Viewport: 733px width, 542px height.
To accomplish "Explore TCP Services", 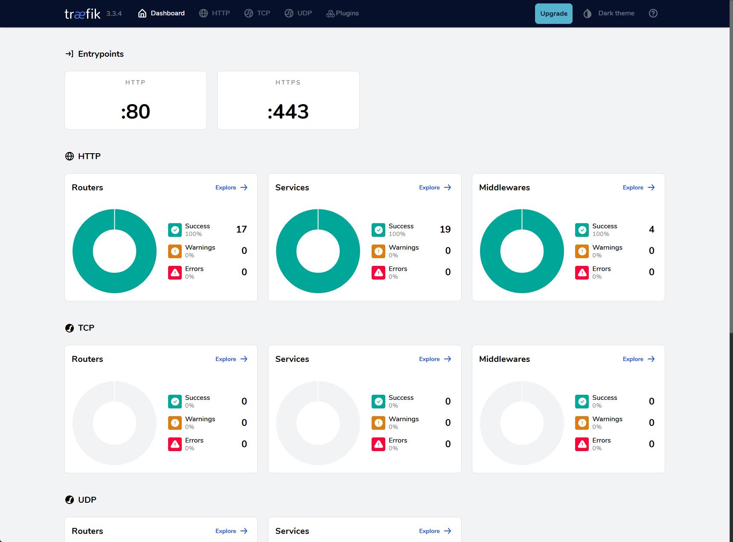I will pyautogui.click(x=435, y=359).
